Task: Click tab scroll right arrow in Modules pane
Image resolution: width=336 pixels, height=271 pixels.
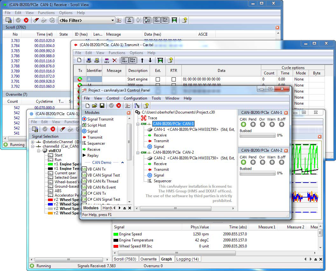Action: [x=120, y=208]
